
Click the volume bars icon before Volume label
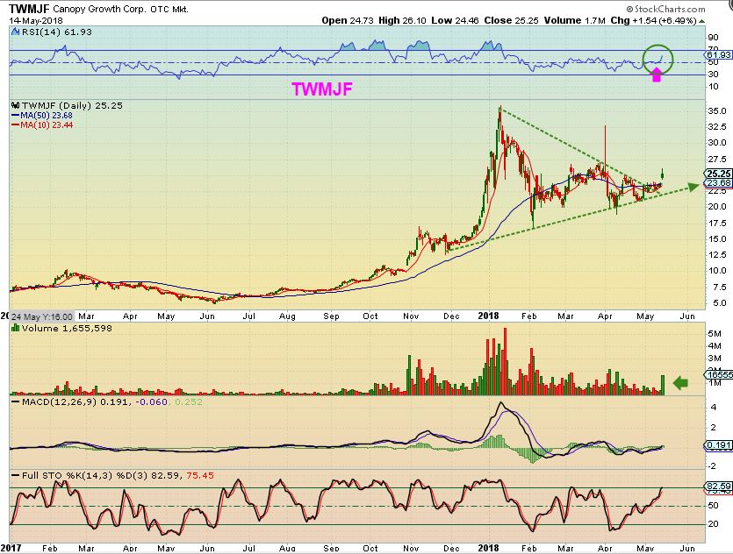click(16, 328)
